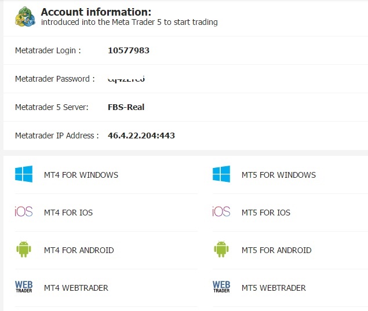Launch MT4 WEBTRADER link

point(76,288)
